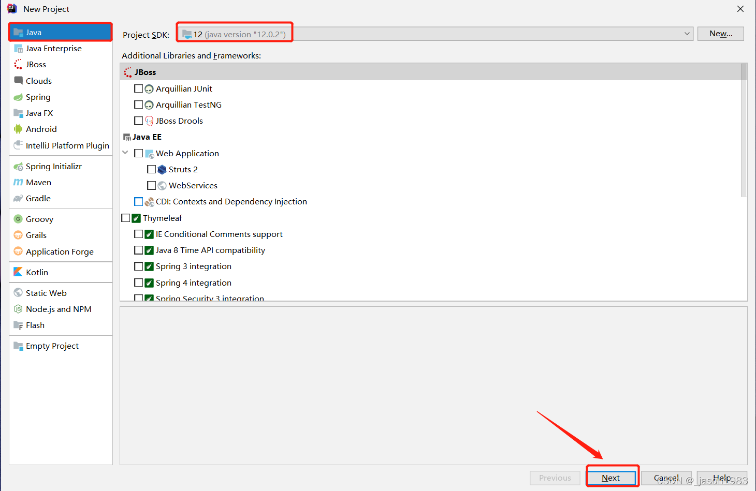
Task: Close the New Project dialog
Action: [740, 9]
